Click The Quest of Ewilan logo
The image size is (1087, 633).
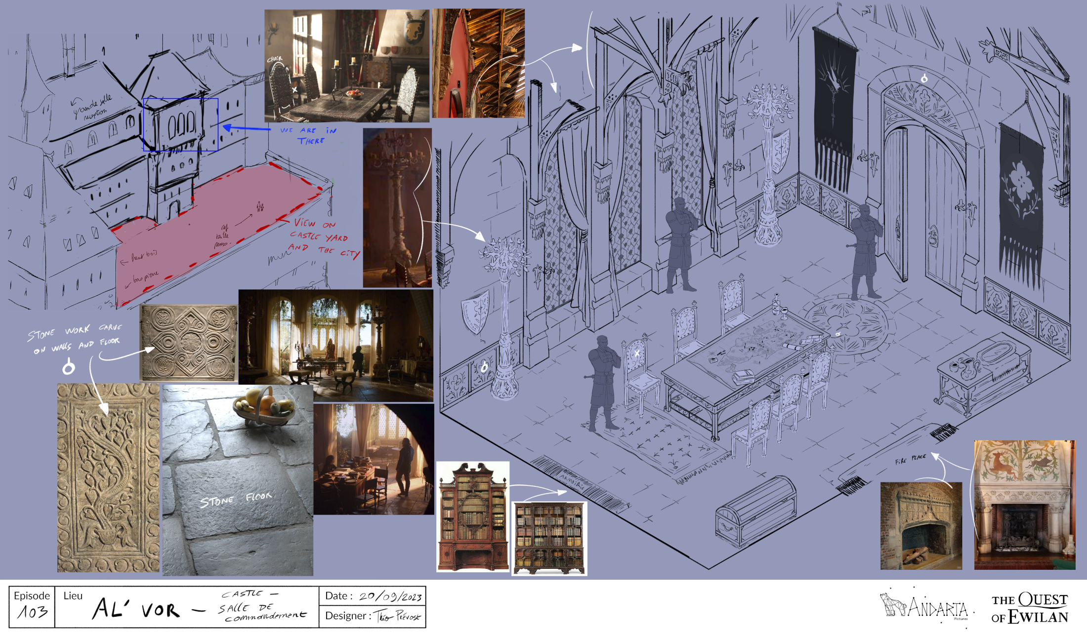pos(1029,608)
